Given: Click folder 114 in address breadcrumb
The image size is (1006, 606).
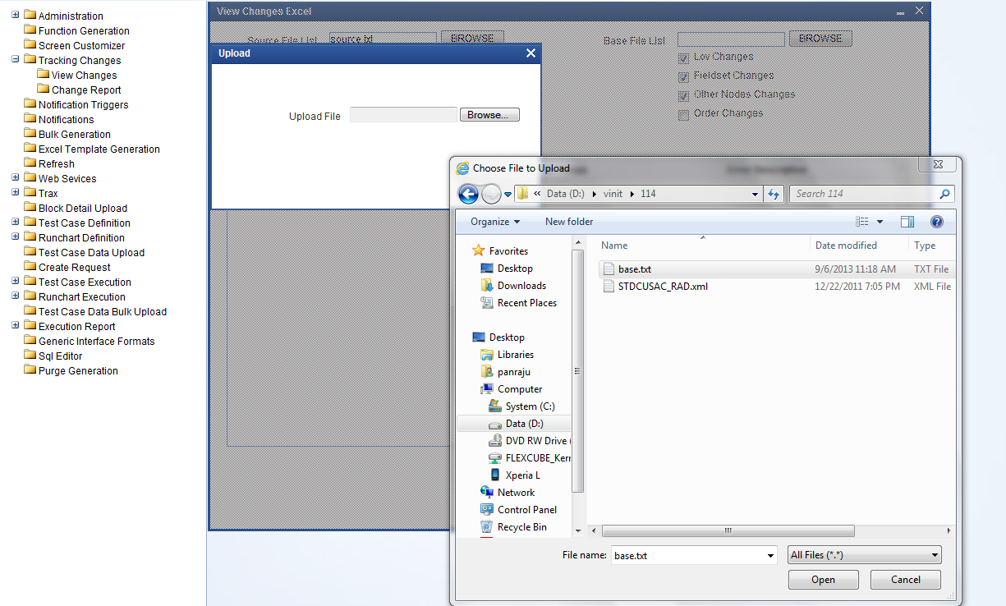Looking at the screenshot, I should pyautogui.click(x=648, y=194).
